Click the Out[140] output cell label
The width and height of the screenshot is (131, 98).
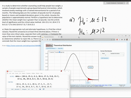10,82
